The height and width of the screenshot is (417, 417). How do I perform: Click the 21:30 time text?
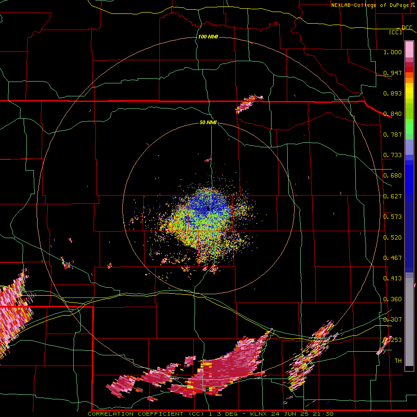(323, 414)
